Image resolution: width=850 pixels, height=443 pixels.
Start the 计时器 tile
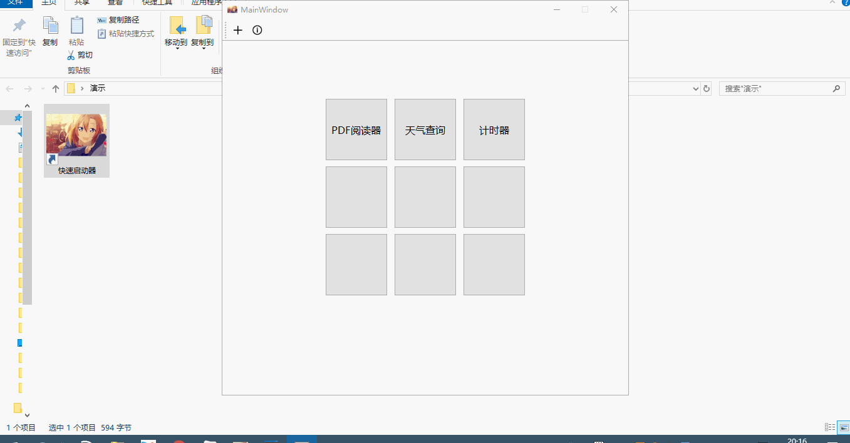coord(494,130)
